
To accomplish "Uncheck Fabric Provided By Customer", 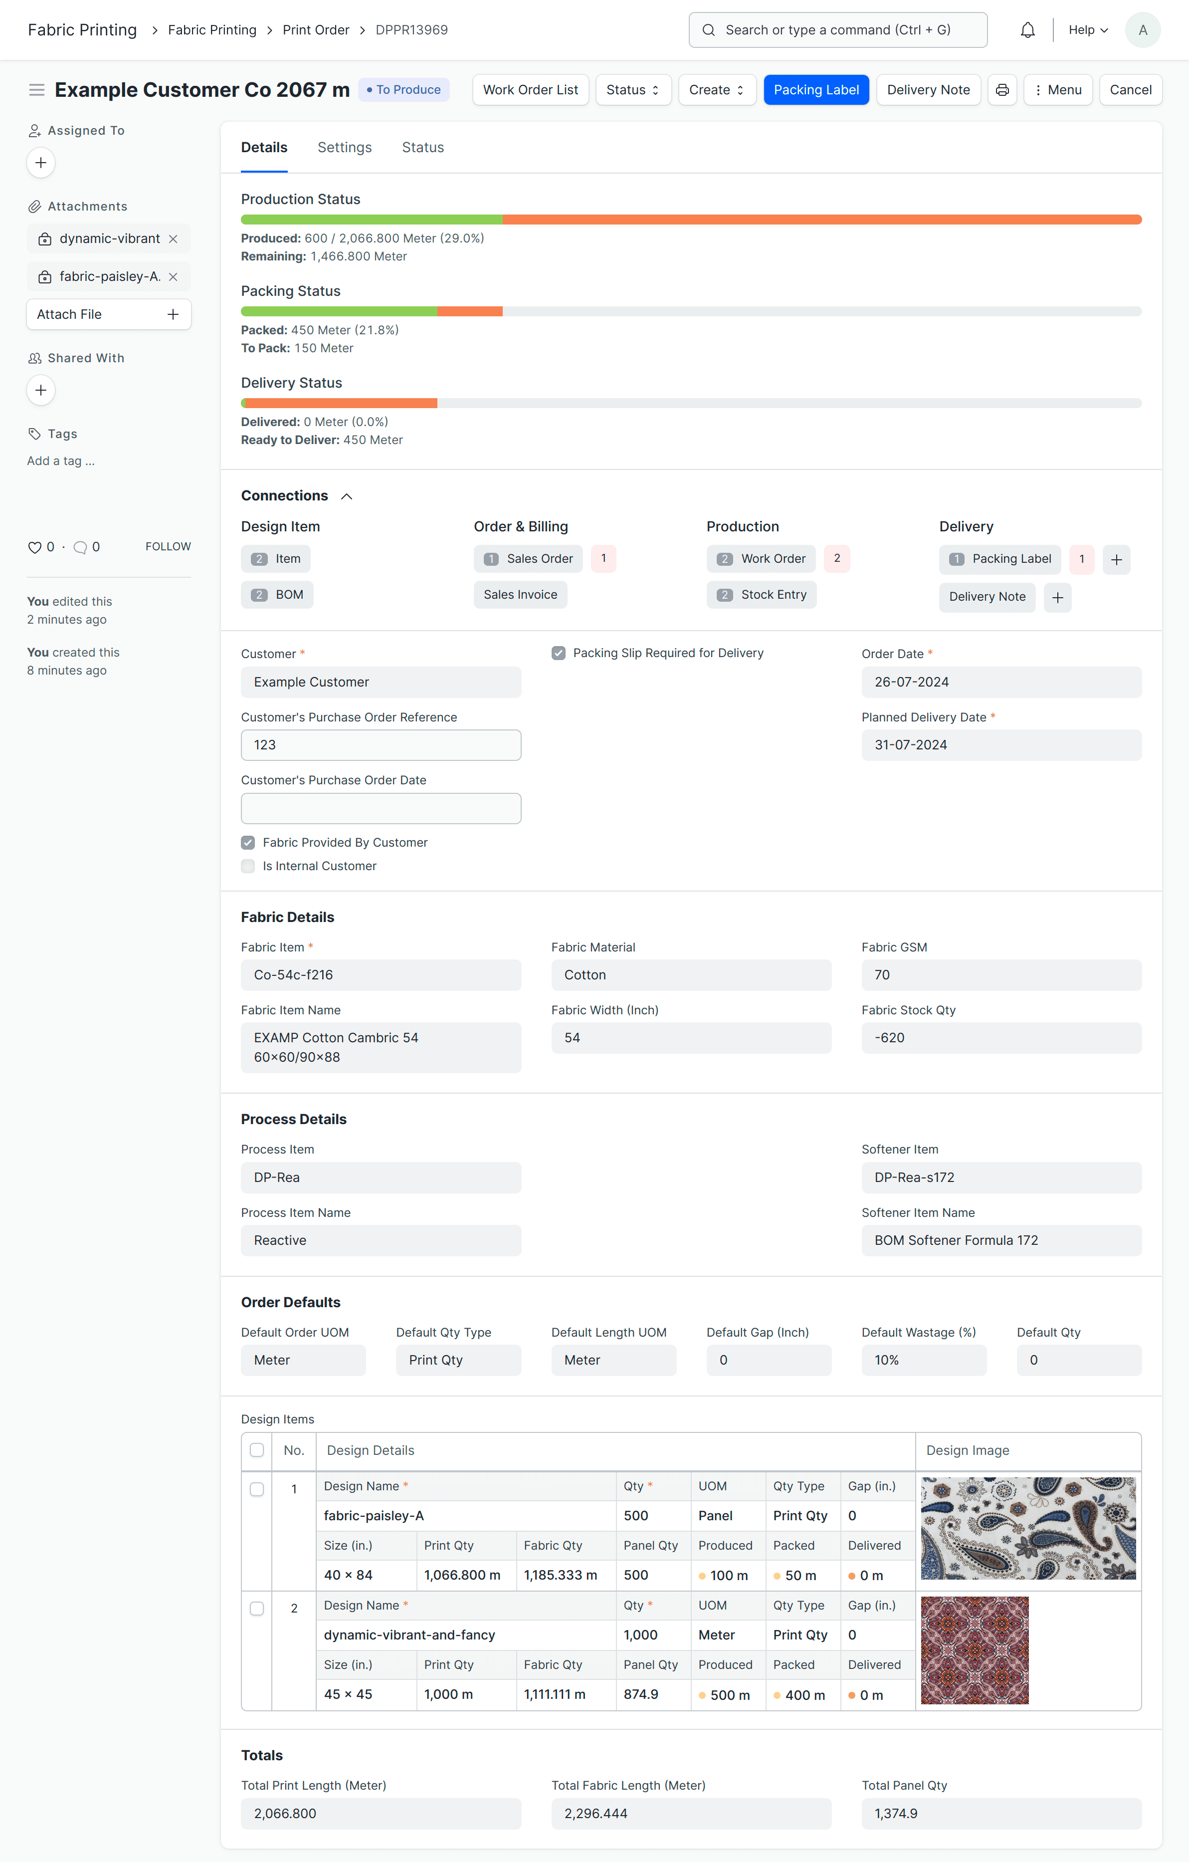I will [x=248, y=843].
